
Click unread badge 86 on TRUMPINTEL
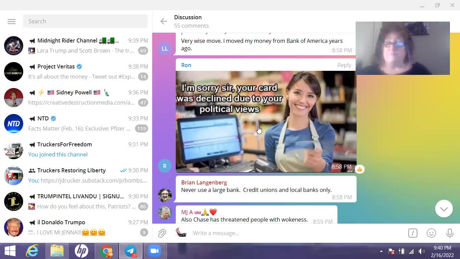[x=143, y=206]
